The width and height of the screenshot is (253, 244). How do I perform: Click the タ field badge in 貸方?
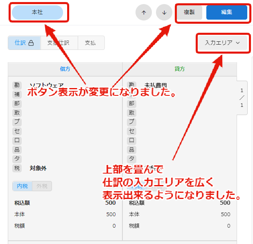point(131,159)
